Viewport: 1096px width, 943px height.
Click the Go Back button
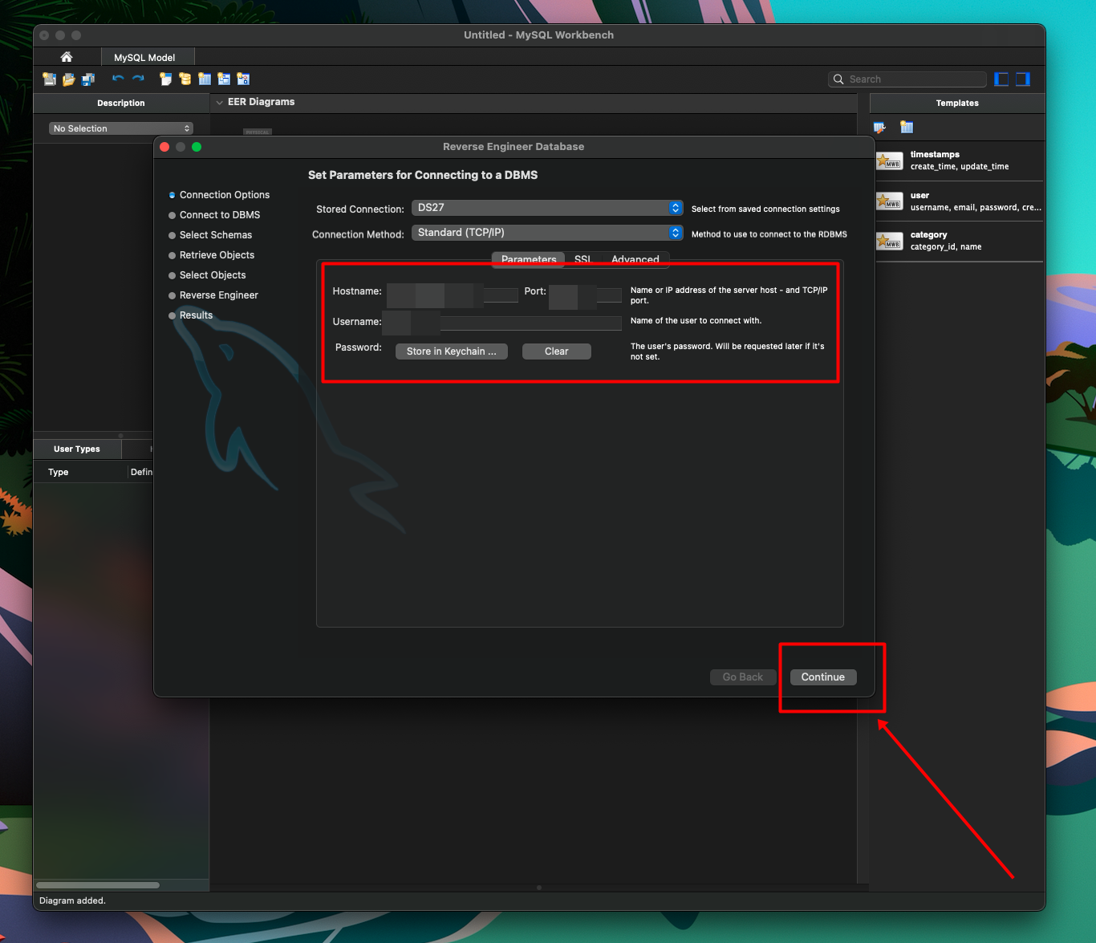(742, 677)
